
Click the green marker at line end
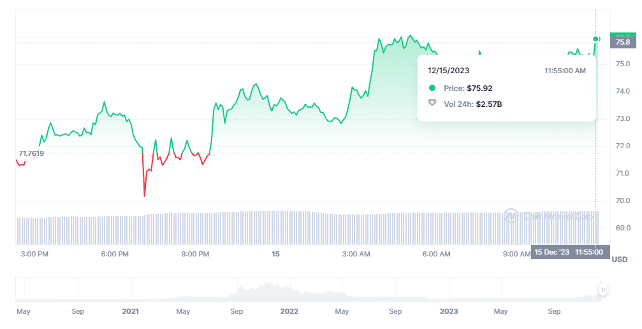[x=596, y=39]
